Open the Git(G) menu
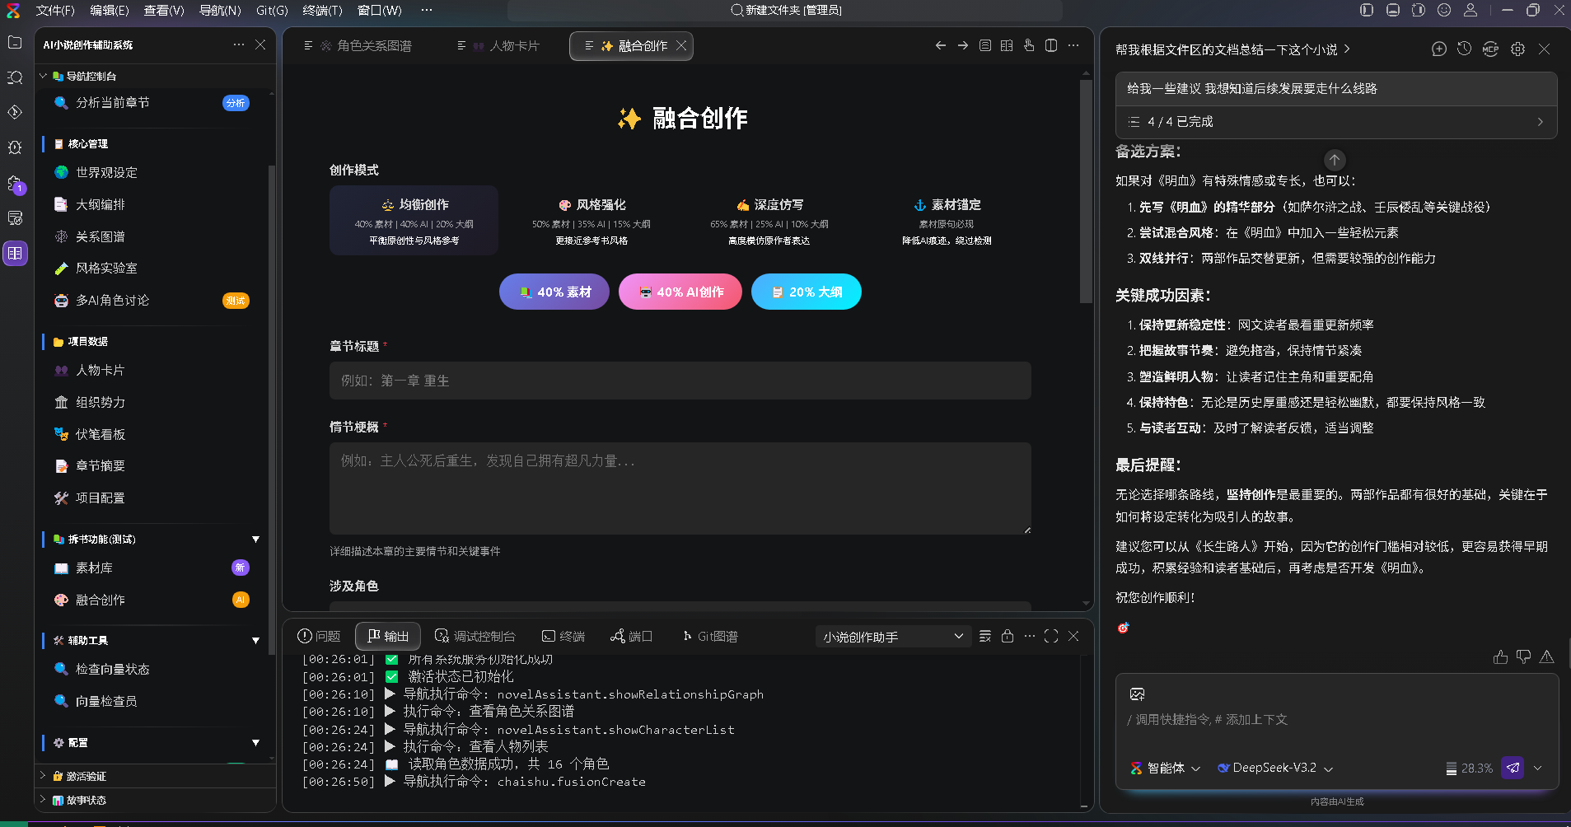 272,10
